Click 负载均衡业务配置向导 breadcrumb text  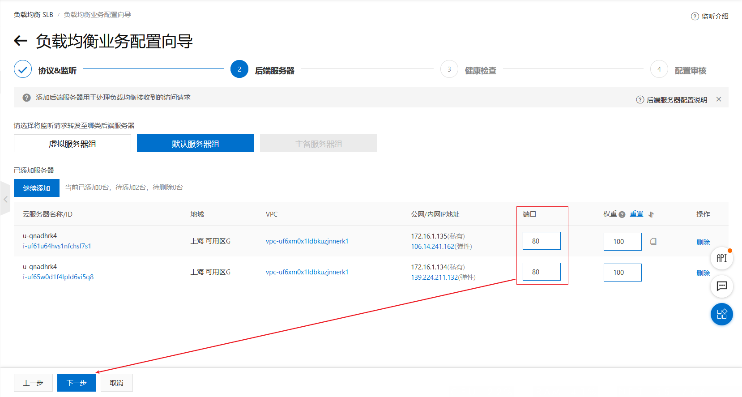(97, 15)
